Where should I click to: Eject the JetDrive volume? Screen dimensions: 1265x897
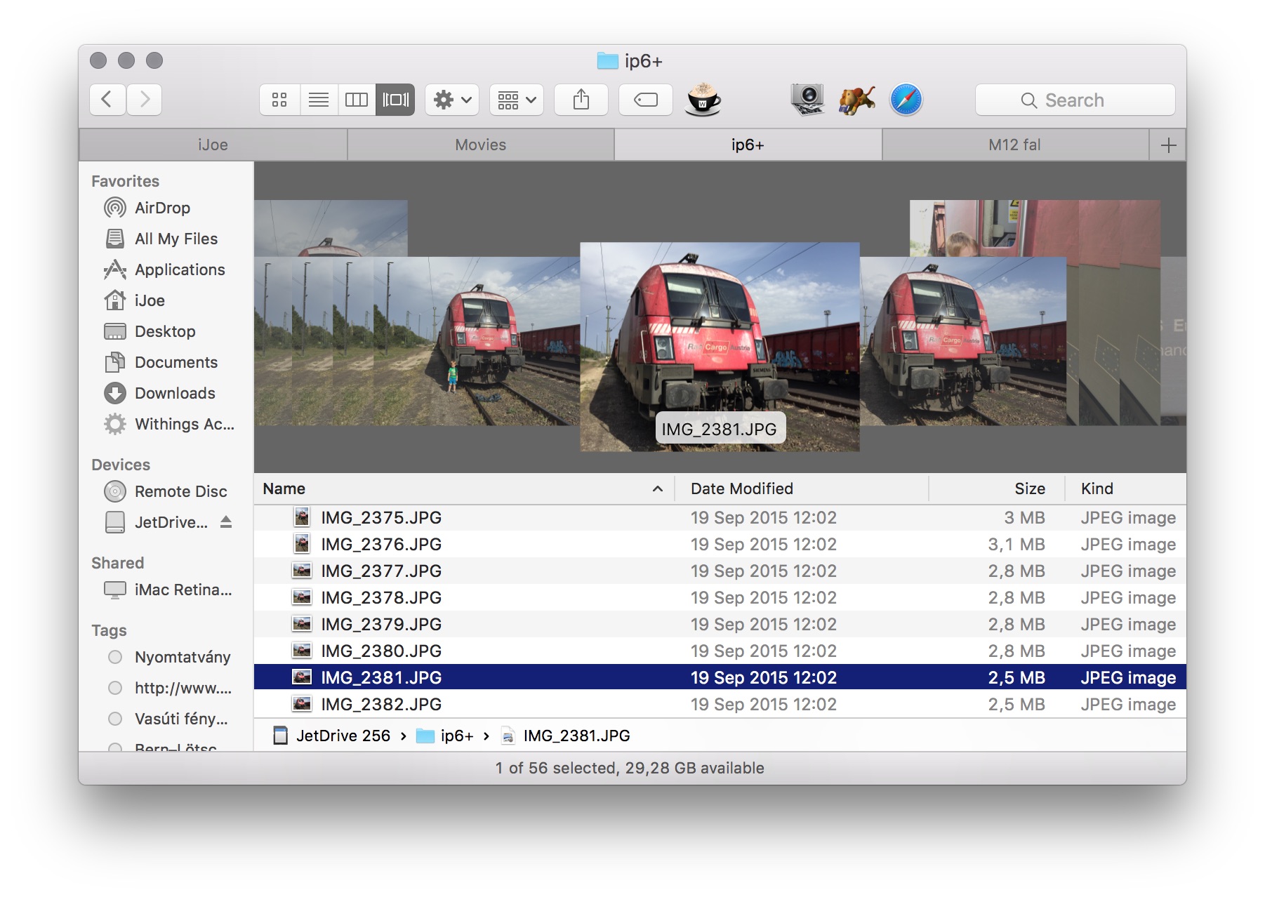[x=226, y=521]
